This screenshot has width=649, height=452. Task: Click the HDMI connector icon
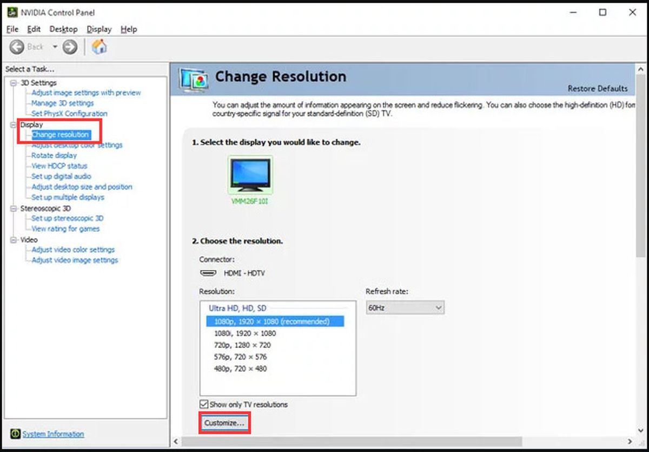coord(209,273)
